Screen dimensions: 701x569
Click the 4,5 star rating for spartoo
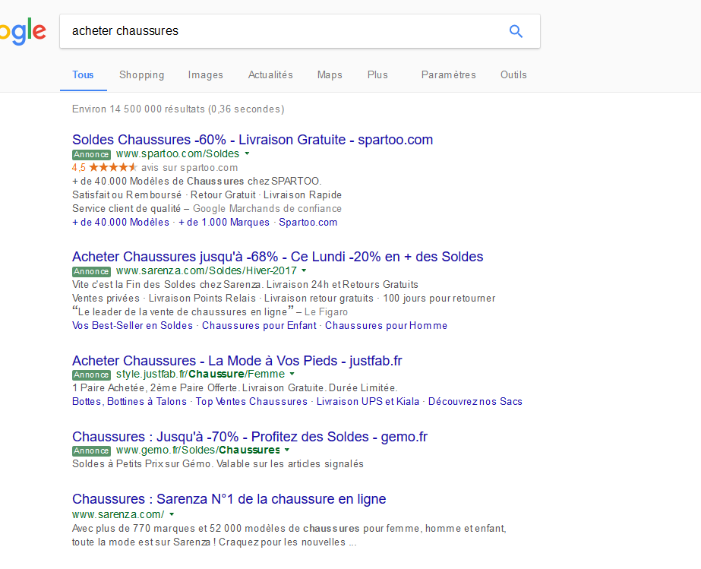coord(105,168)
